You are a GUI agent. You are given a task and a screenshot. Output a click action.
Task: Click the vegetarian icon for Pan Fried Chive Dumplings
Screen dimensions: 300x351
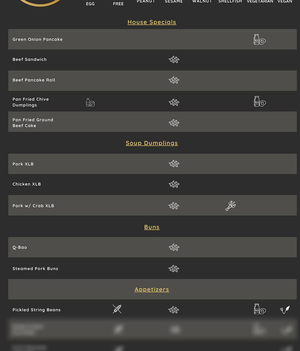pyautogui.click(x=260, y=101)
